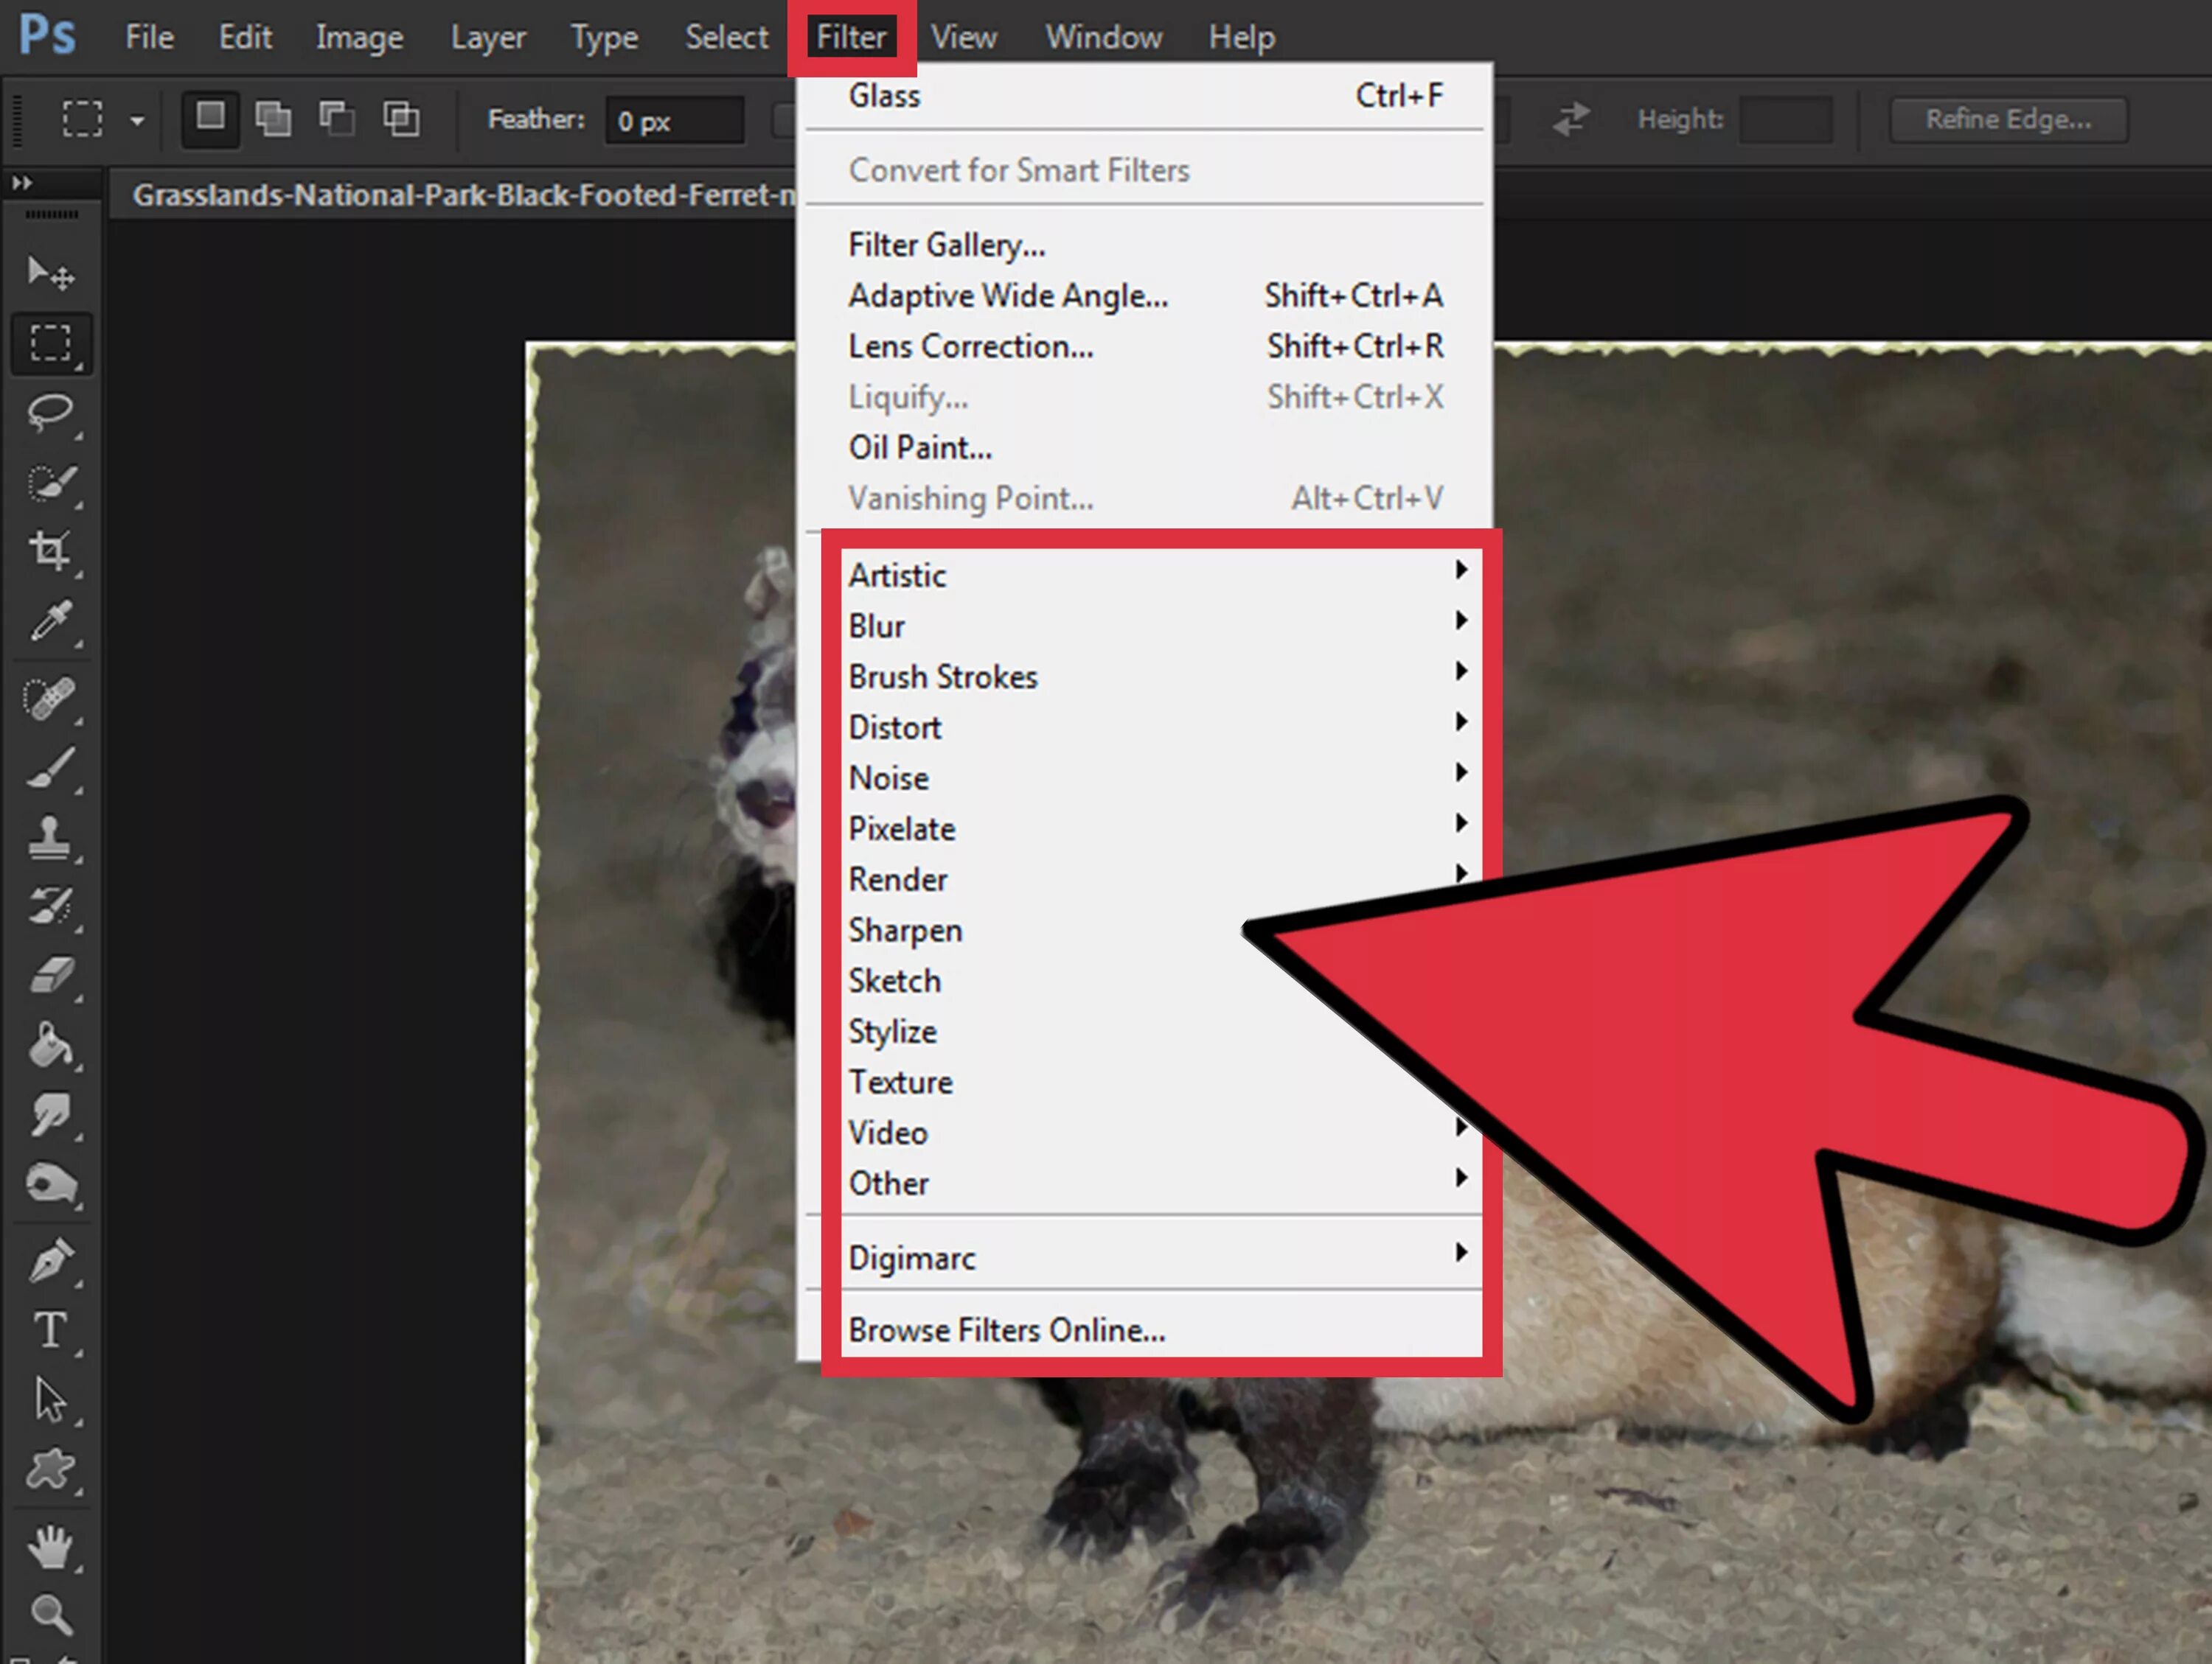
Task: Enable Intersect with selection mode
Action: pyautogui.click(x=401, y=118)
